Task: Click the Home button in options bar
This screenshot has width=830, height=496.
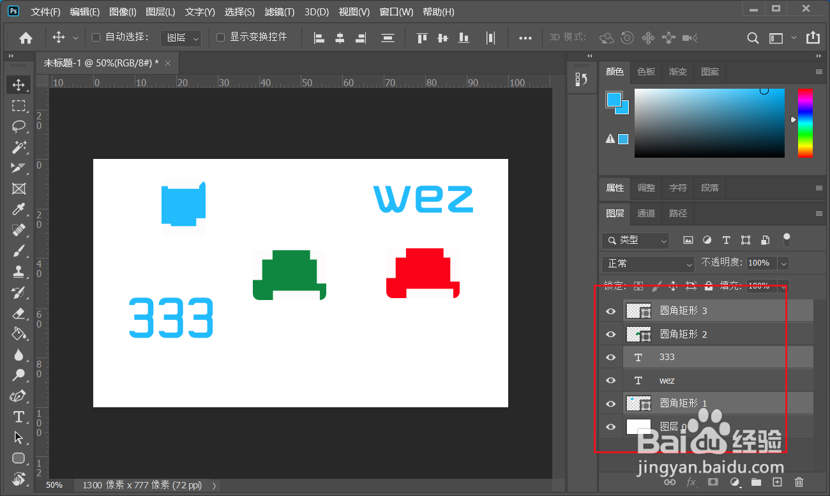Action: pyautogui.click(x=26, y=38)
